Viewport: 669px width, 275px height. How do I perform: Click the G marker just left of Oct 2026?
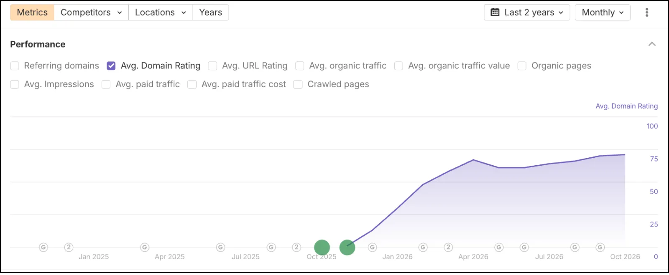[x=600, y=247]
